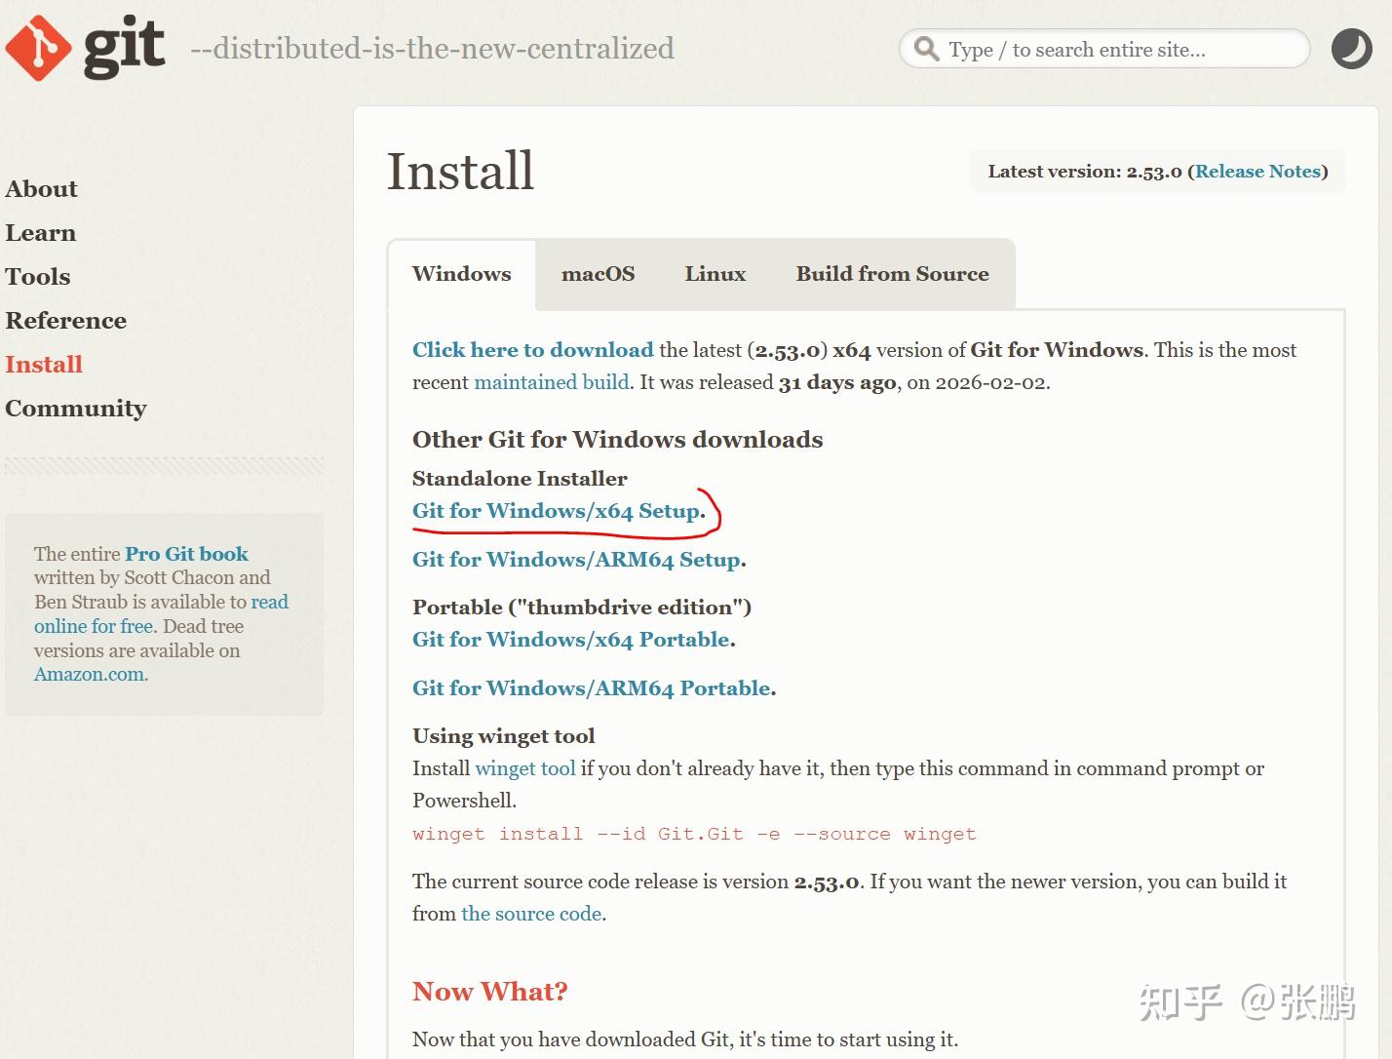Open the Tools sidebar page
Image resolution: width=1392 pixels, height=1059 pixels.
[x=38, y=277]
